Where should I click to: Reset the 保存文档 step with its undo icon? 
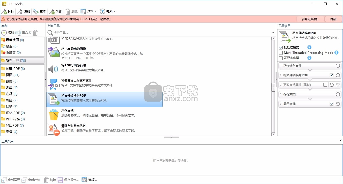click(338, 94)
